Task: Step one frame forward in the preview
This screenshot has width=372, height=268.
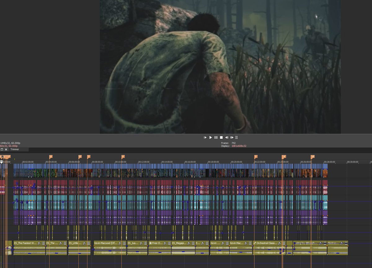Action: tap(232, 137)
